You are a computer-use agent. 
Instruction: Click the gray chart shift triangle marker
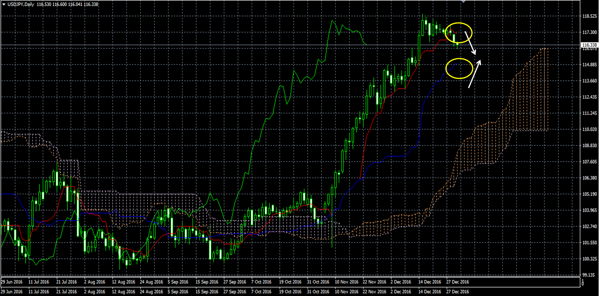tap(463, 2)
